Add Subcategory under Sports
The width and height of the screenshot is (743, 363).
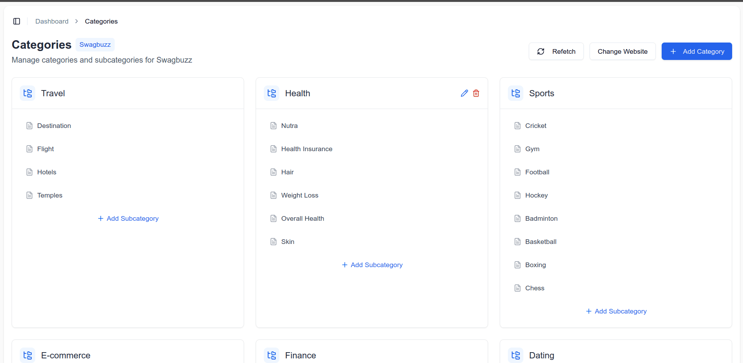[616, 311]
